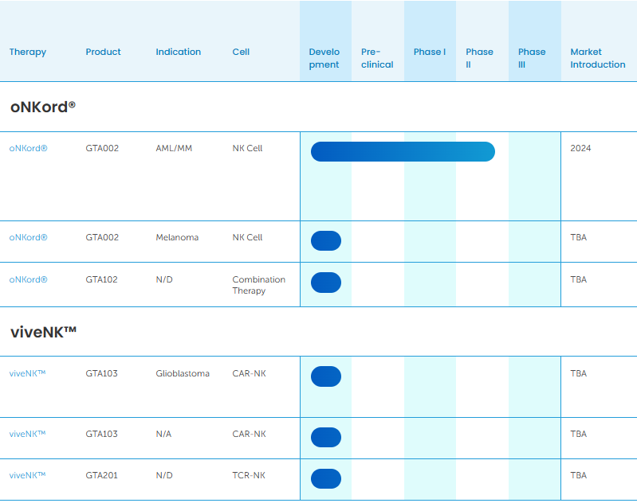
Task: Click the Melanoma row development progress pill
Action: (x=326, y=240)
